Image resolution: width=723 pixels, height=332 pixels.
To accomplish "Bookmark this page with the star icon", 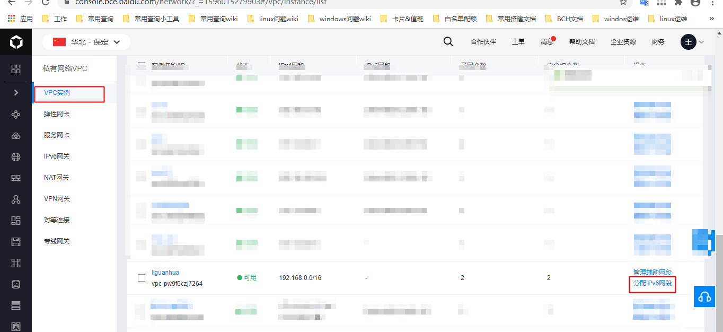I will [623, 2].
